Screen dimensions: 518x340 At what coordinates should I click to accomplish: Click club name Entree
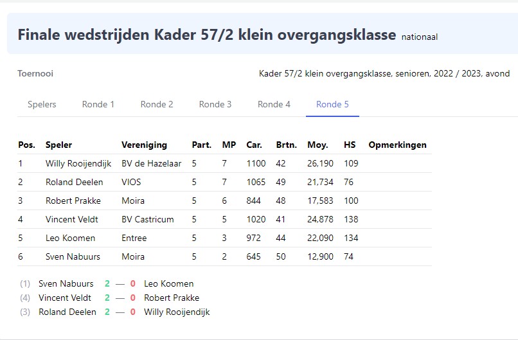(134, 238)
